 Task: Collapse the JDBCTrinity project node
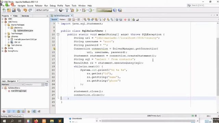coord(2,22)
